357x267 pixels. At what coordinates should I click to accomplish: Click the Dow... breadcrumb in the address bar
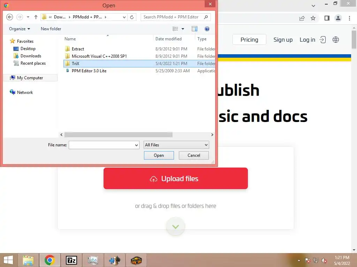tap(60, 17)
